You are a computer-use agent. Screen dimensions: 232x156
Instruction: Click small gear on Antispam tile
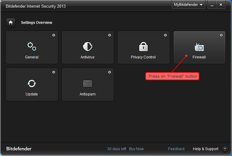[x=110, y=72]
